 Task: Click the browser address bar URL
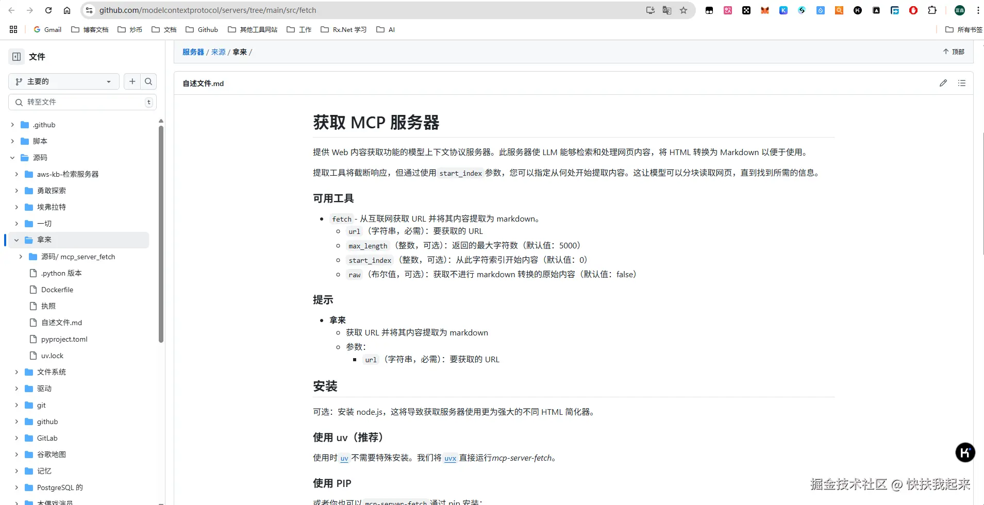point(208,10)
